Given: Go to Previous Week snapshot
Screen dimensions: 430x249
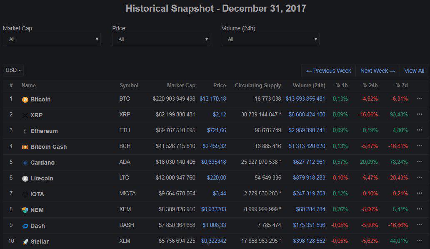Looking at the screenshot, I should click(x=328, y=71).
